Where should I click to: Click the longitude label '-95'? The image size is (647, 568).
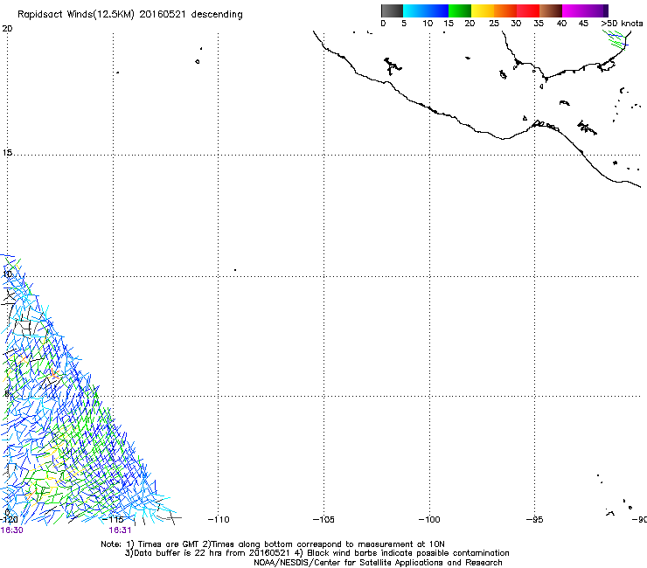pyautogui.click(x=535, y=519)
